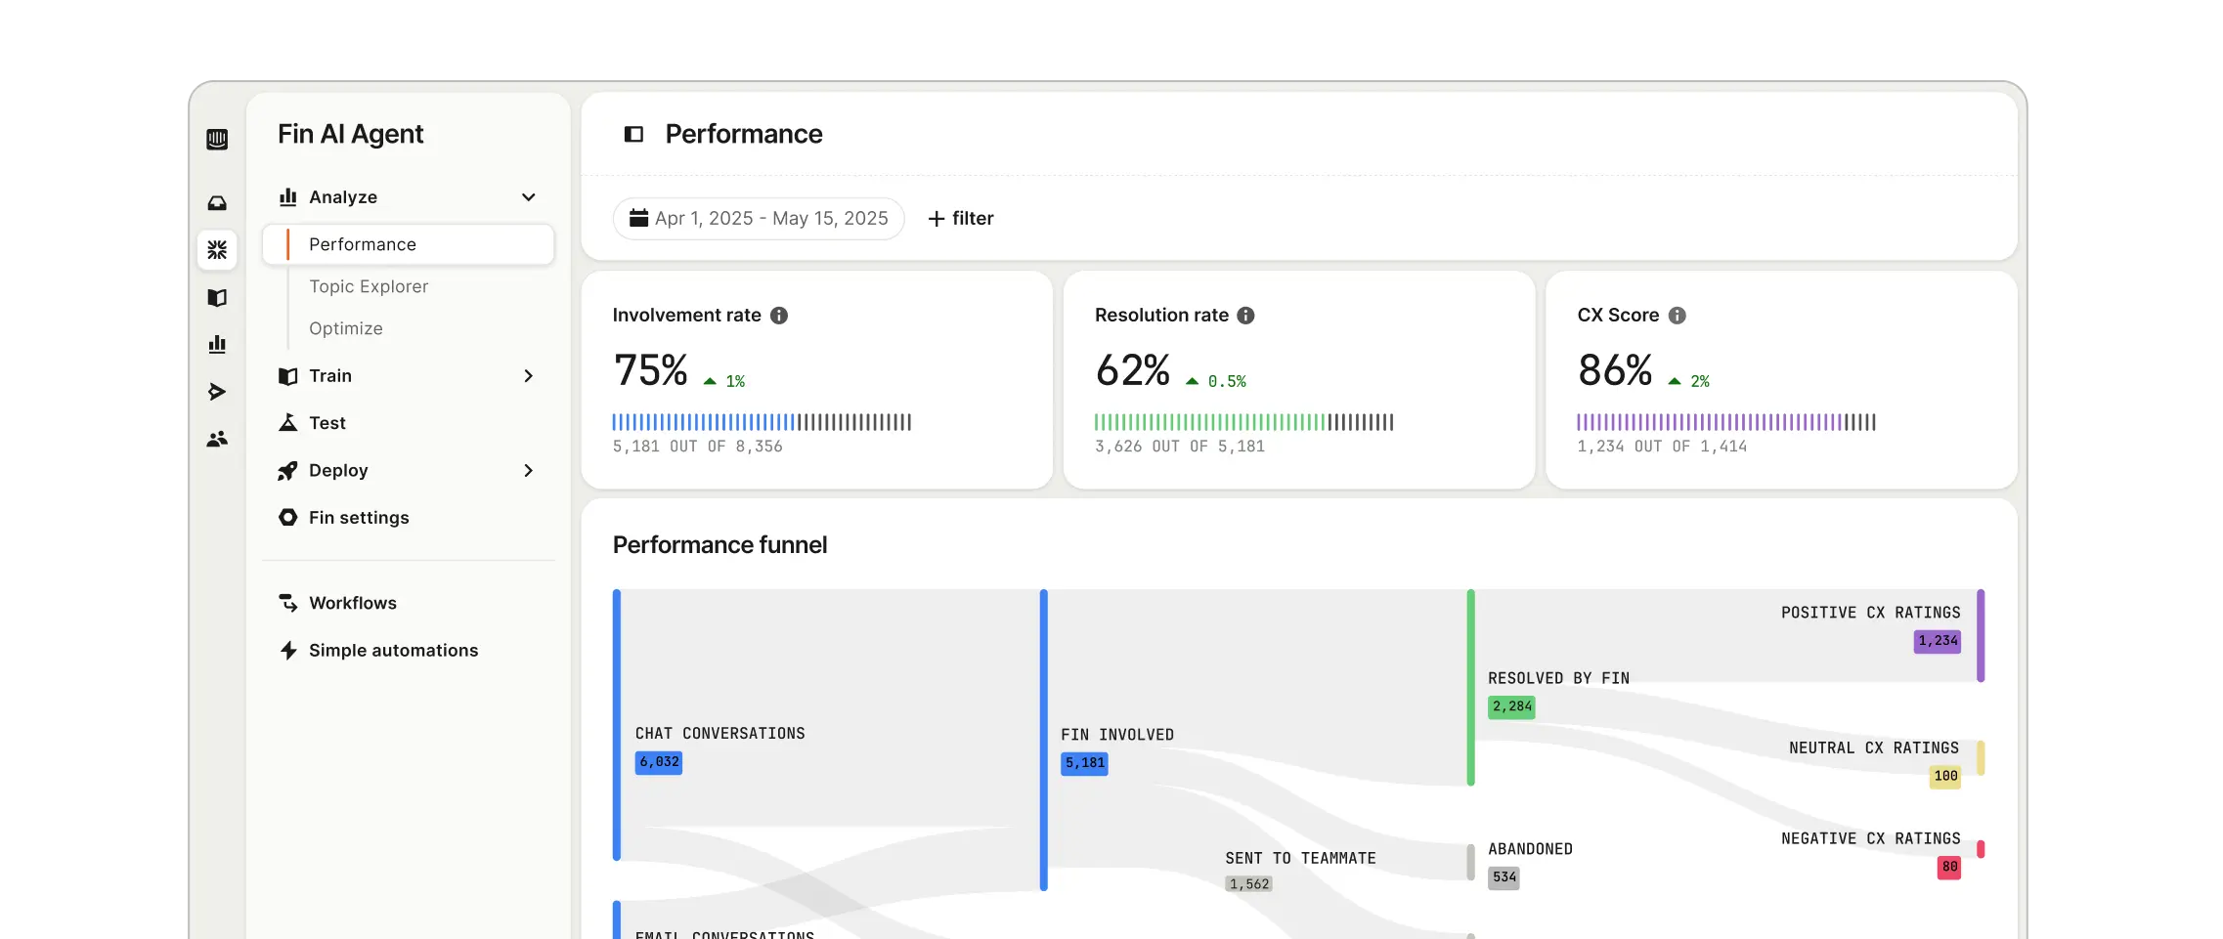Viewport: 2223px width, 939px height.
Task: Open the Inbox icon in the left rail
Action: (x=217, y=203)
